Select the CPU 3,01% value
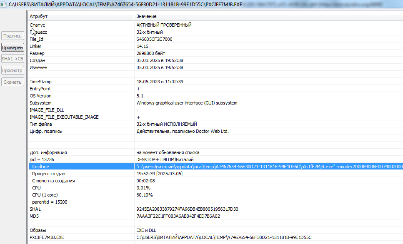This screenshot has width=403, height=244. coord(143,188)
